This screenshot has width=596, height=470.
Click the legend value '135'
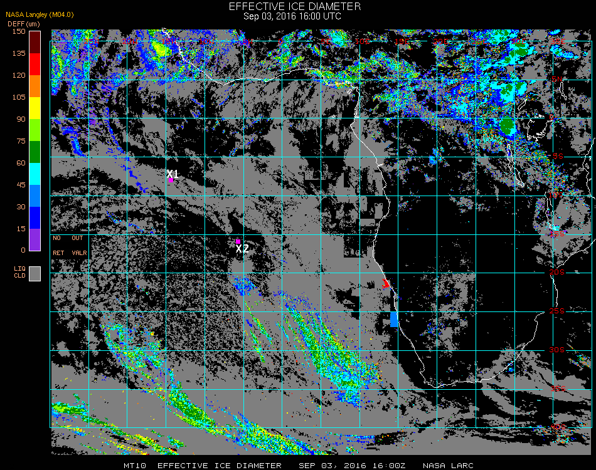click(19, 53)
